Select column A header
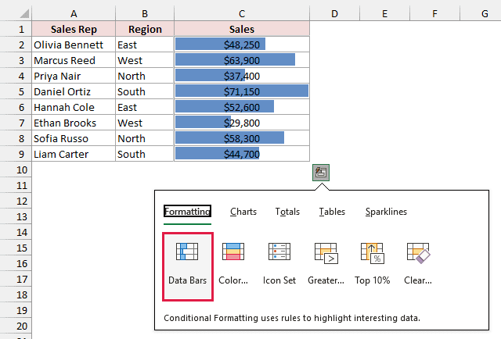 (x=74, y=14)
